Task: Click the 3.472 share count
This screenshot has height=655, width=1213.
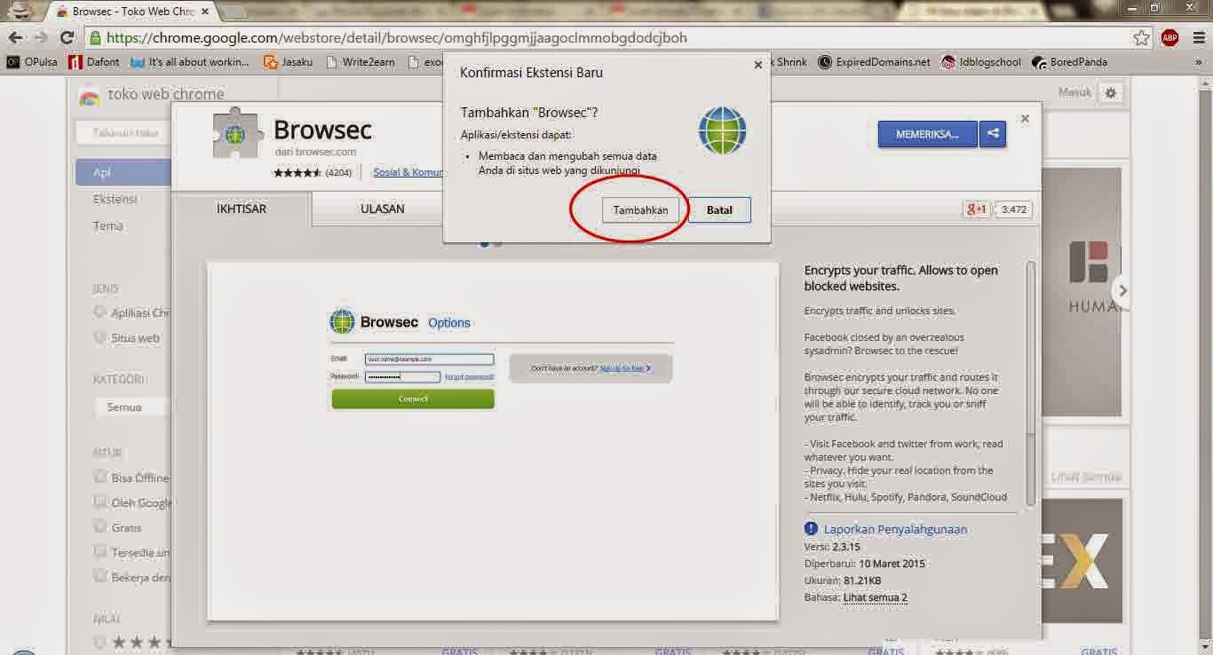Action: click(x=1012, y=209)
